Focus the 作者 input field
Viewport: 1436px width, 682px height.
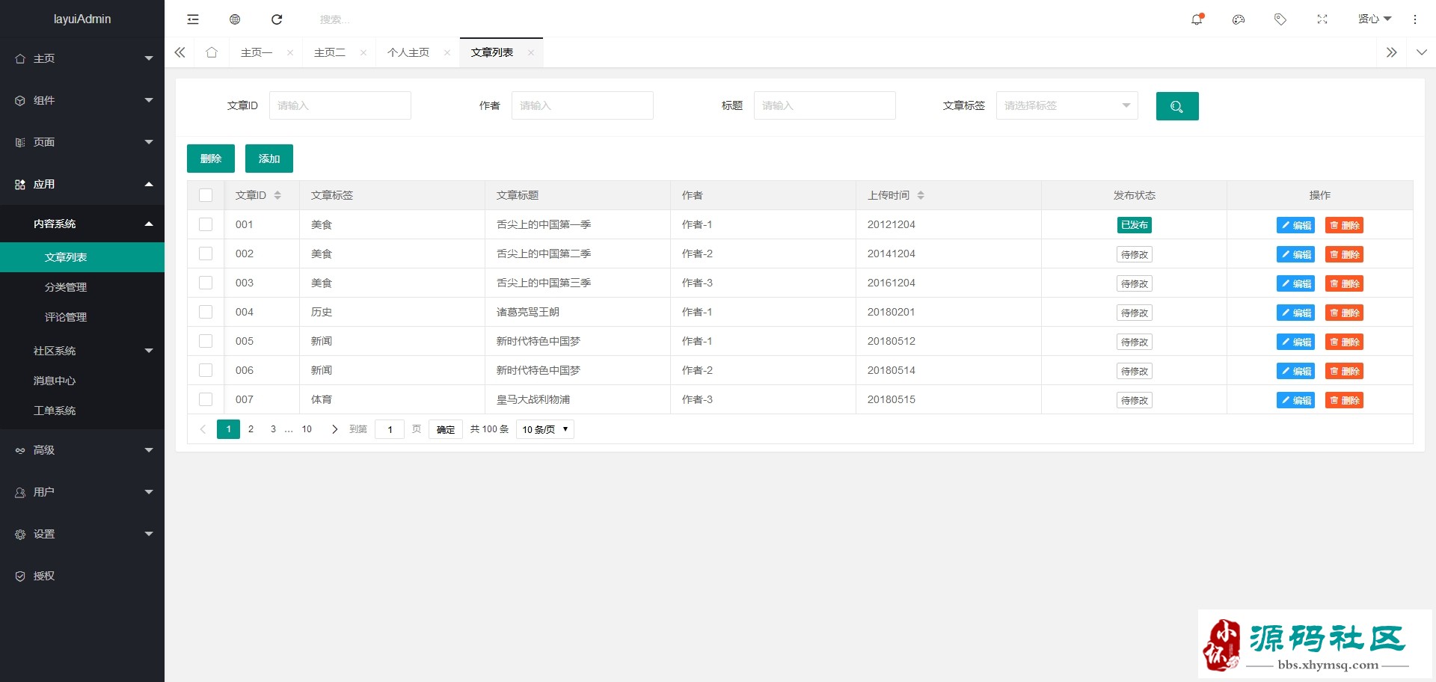[x=583, y=105]
